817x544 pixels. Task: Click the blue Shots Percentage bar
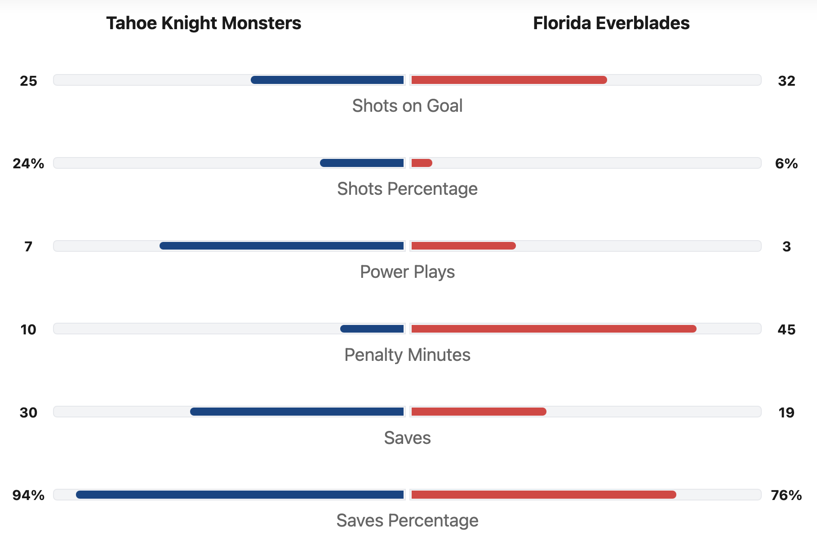pyautogui.click(x=362, y=163)
